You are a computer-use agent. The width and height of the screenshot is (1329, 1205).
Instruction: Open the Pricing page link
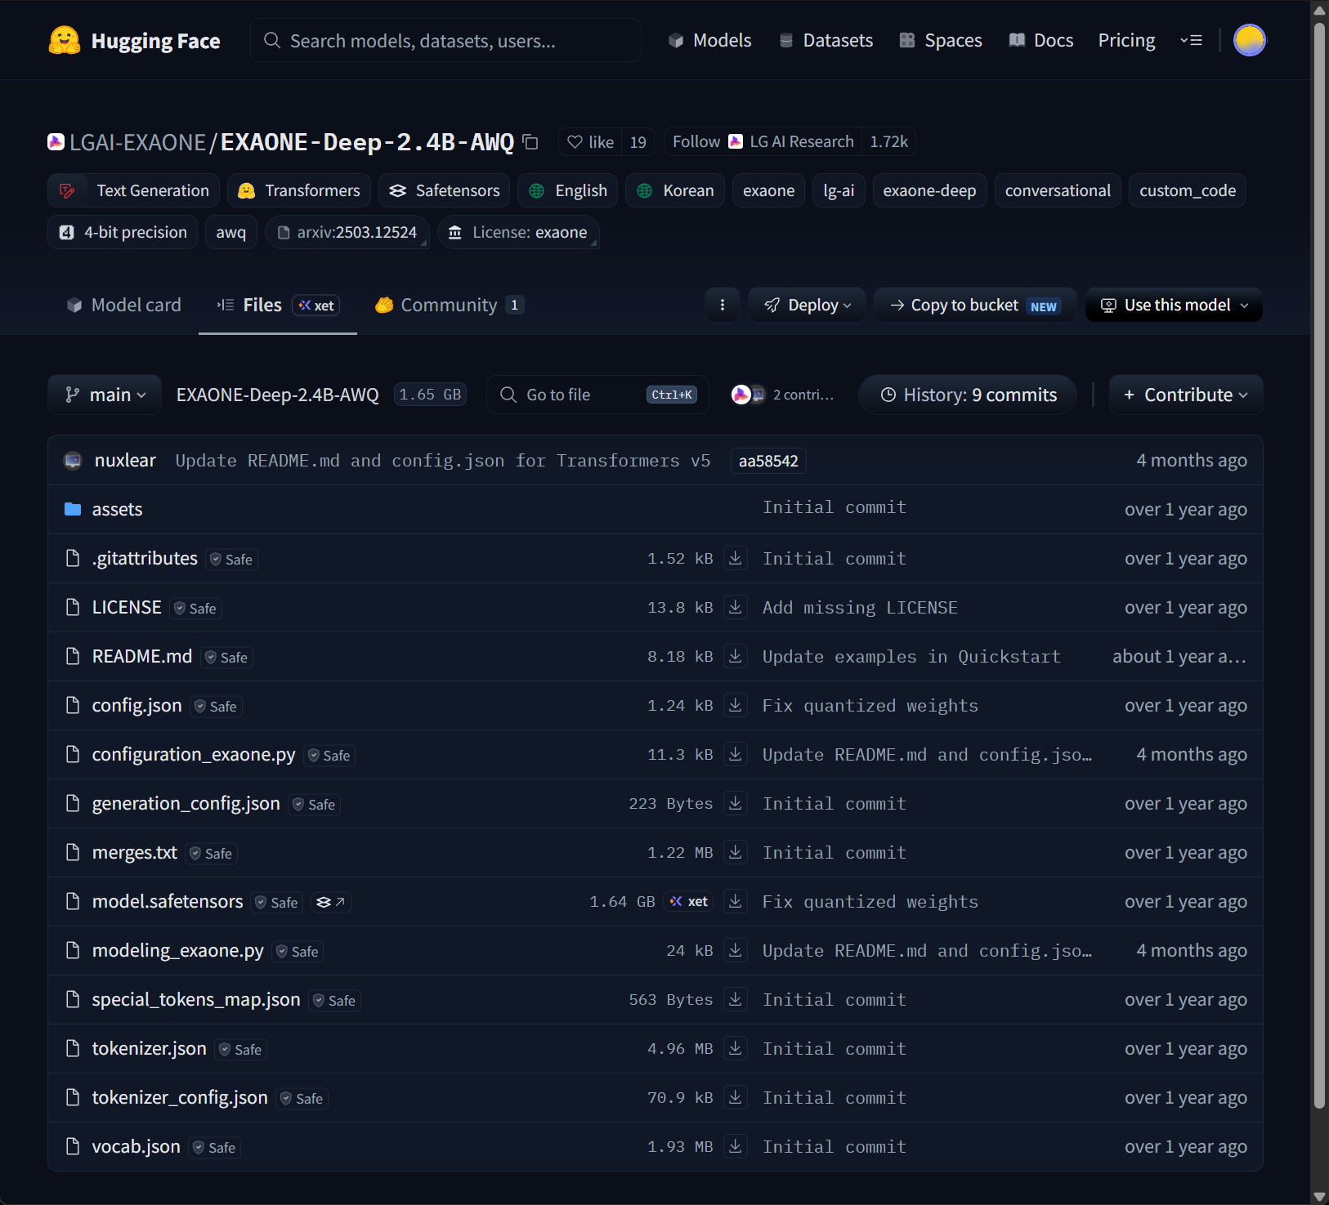pos(1126,40)
